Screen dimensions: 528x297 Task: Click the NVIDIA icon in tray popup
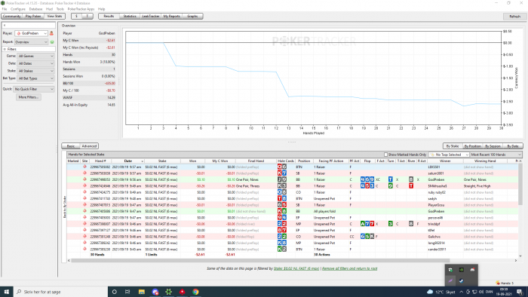point(462,270)
